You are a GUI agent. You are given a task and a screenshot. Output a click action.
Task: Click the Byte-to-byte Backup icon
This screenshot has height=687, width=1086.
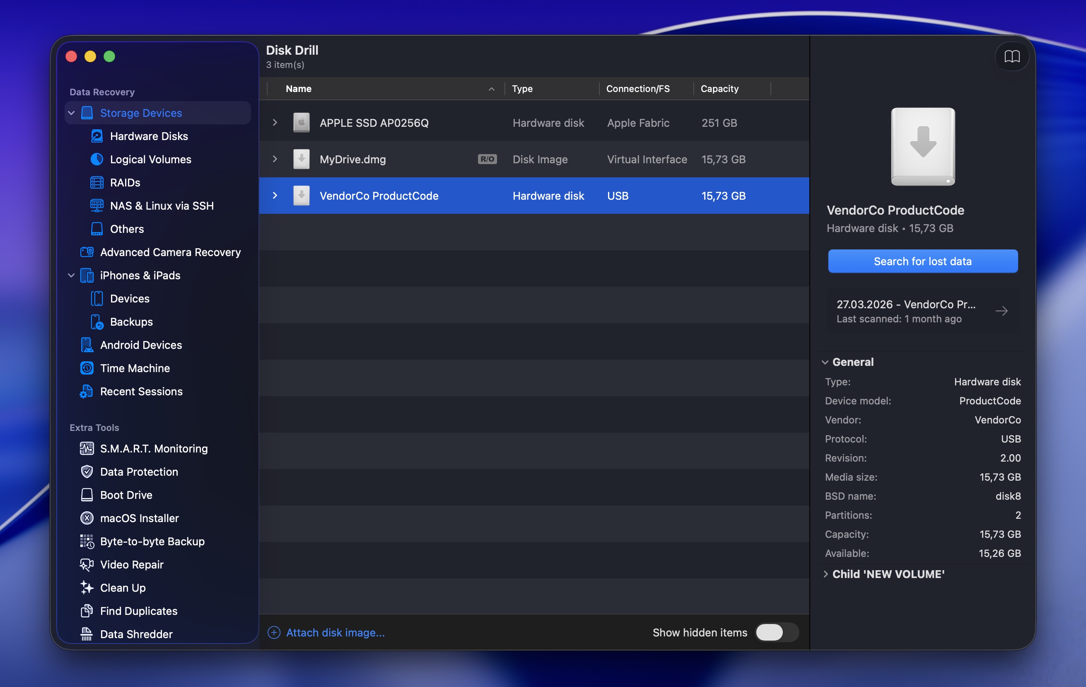pyautogui.click(x=87, y=541)
